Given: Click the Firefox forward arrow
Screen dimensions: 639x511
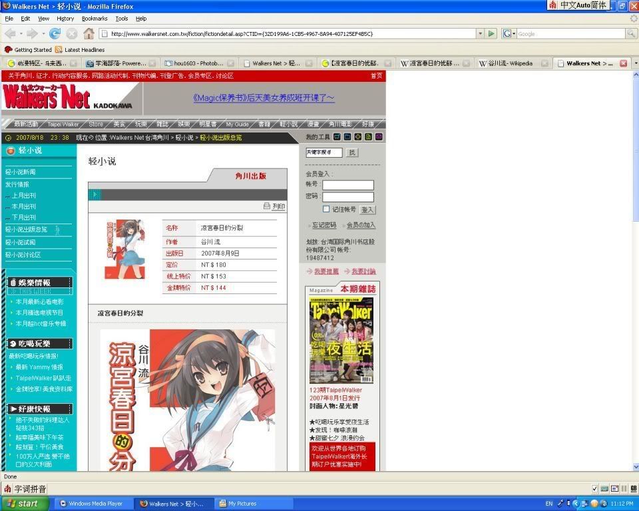Looking at the screenshot, I should pos(31,33).
